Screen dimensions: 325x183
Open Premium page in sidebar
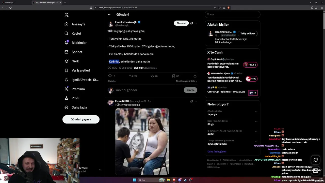[x=75, y=89]
